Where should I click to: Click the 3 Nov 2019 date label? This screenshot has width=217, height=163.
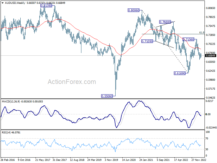tap(111, 160)
